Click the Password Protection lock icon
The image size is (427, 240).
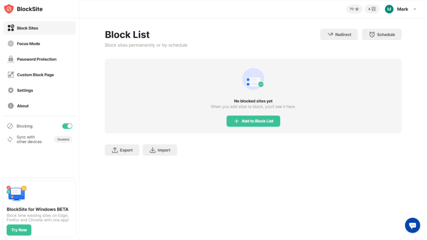coord(11,59)
